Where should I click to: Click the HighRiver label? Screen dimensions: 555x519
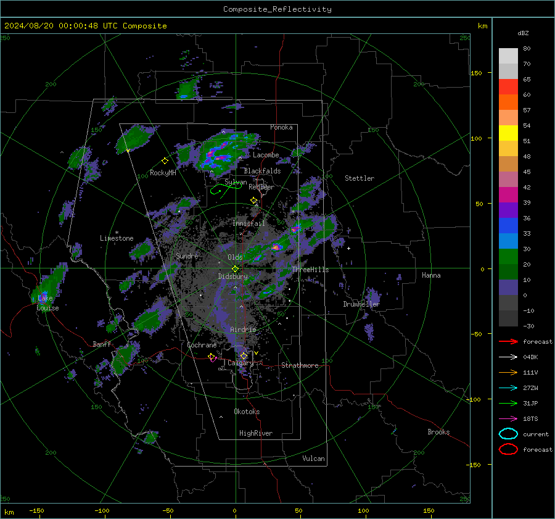[256, 433]
